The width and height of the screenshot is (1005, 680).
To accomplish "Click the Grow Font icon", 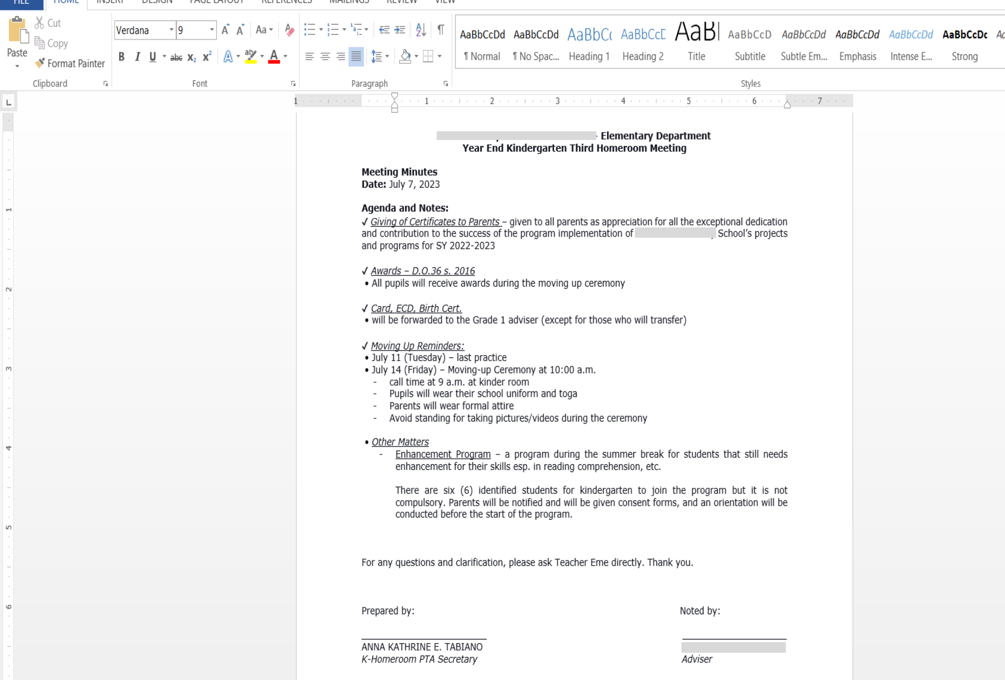I will tap(225, 30).
